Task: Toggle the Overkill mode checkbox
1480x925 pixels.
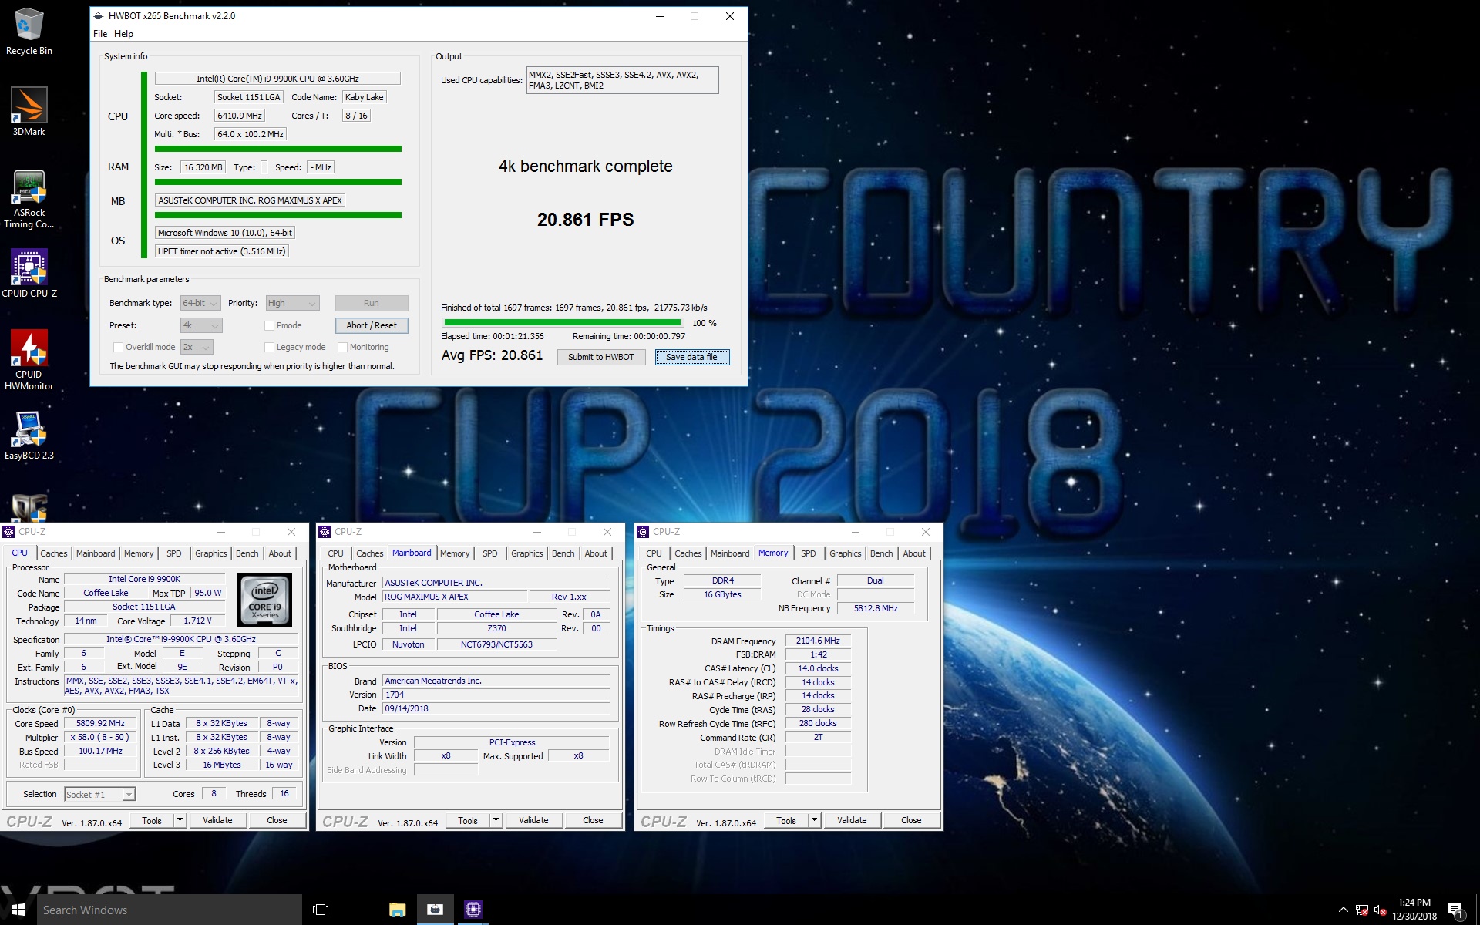Action: (x=118, y=347)
